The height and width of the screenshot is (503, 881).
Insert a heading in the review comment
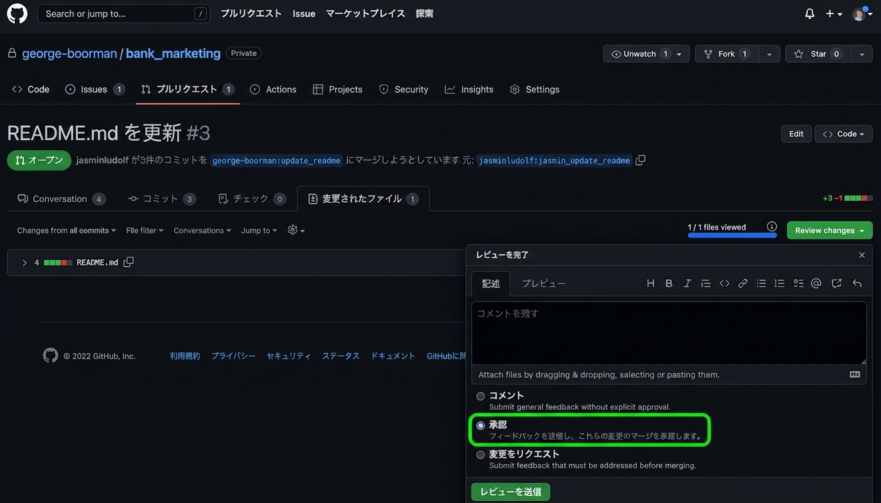click(650, 284)
